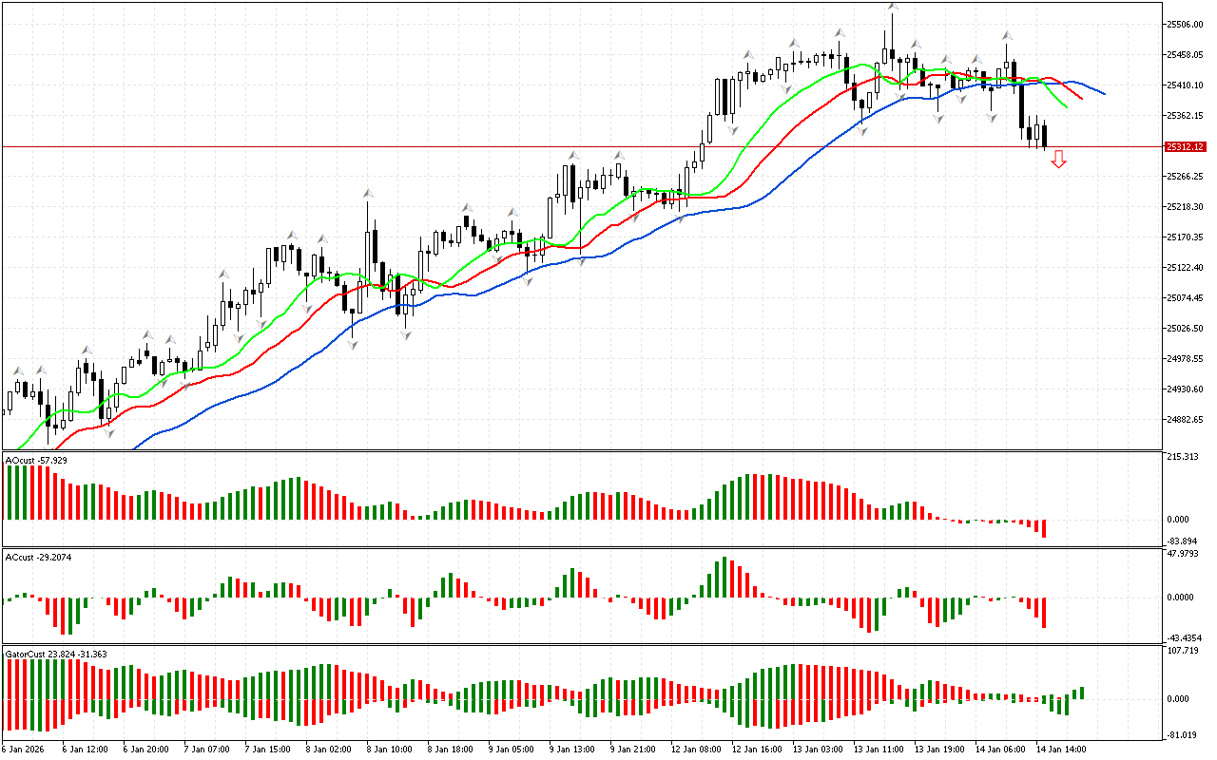Click the 24882.65 price scale label
This screenshot has width=1217, height=760.
pyautogui.click(x=1185, y=420)
